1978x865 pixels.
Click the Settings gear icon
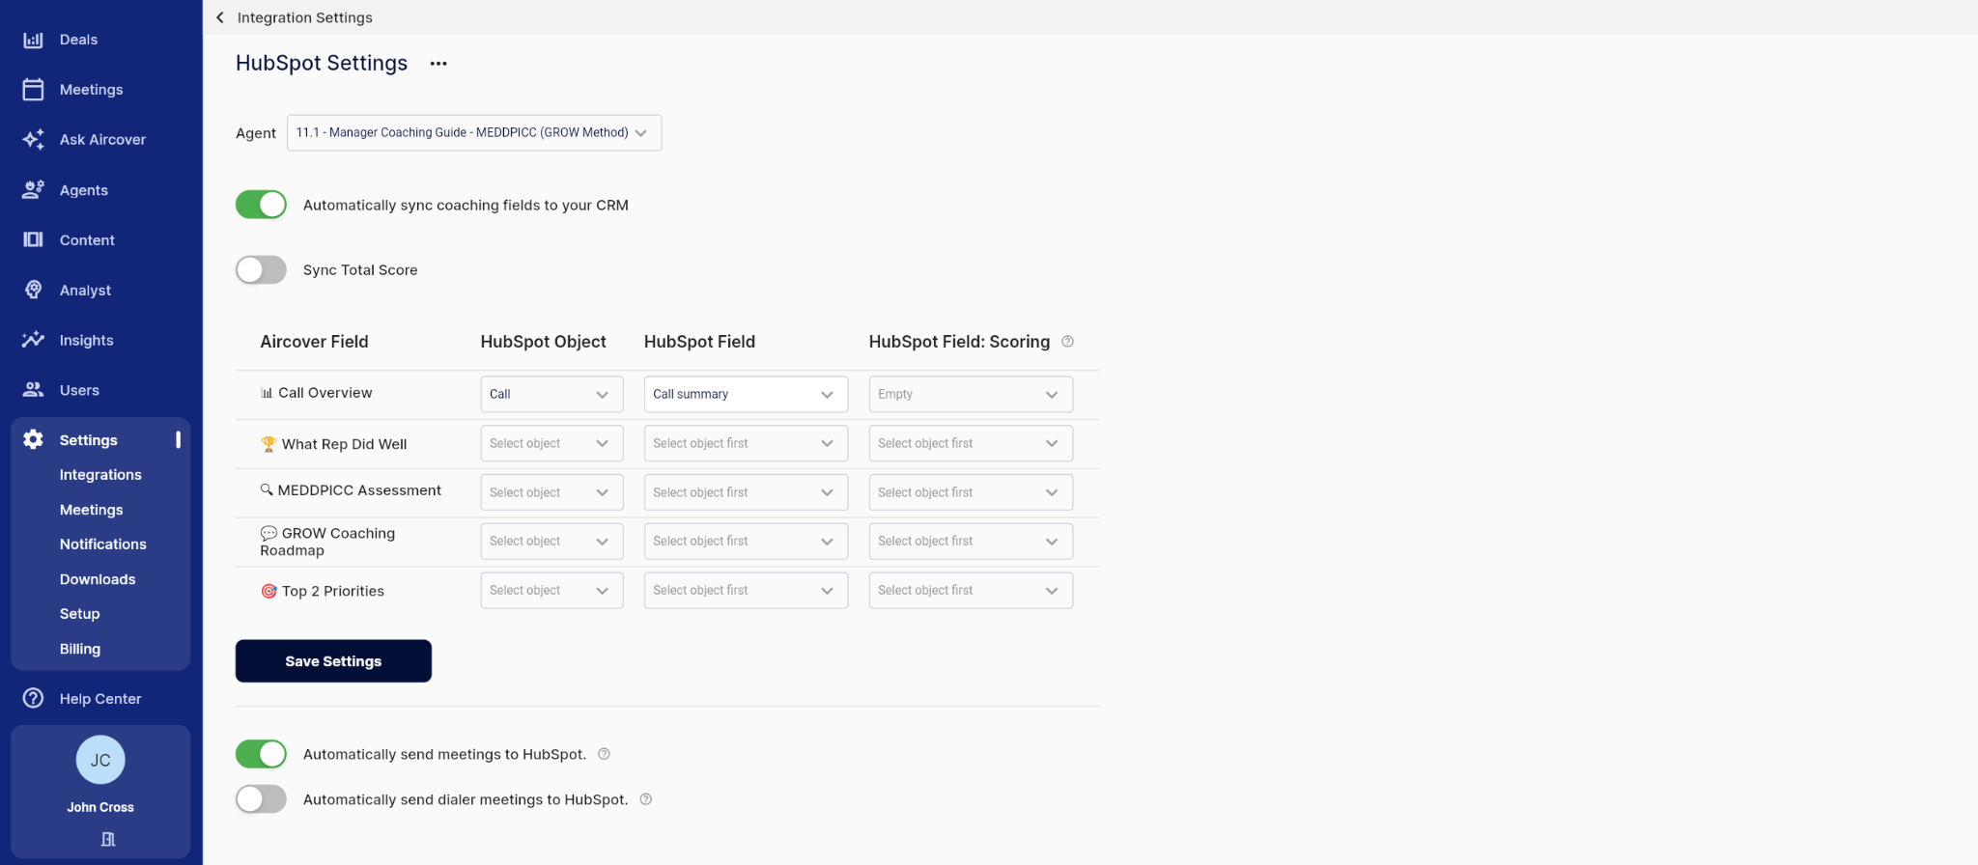(33, 439)
